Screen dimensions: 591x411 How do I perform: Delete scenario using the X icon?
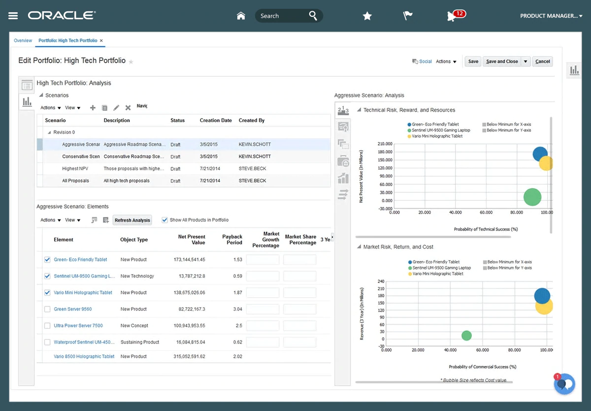pyautogui.click(x=128, y=108)
